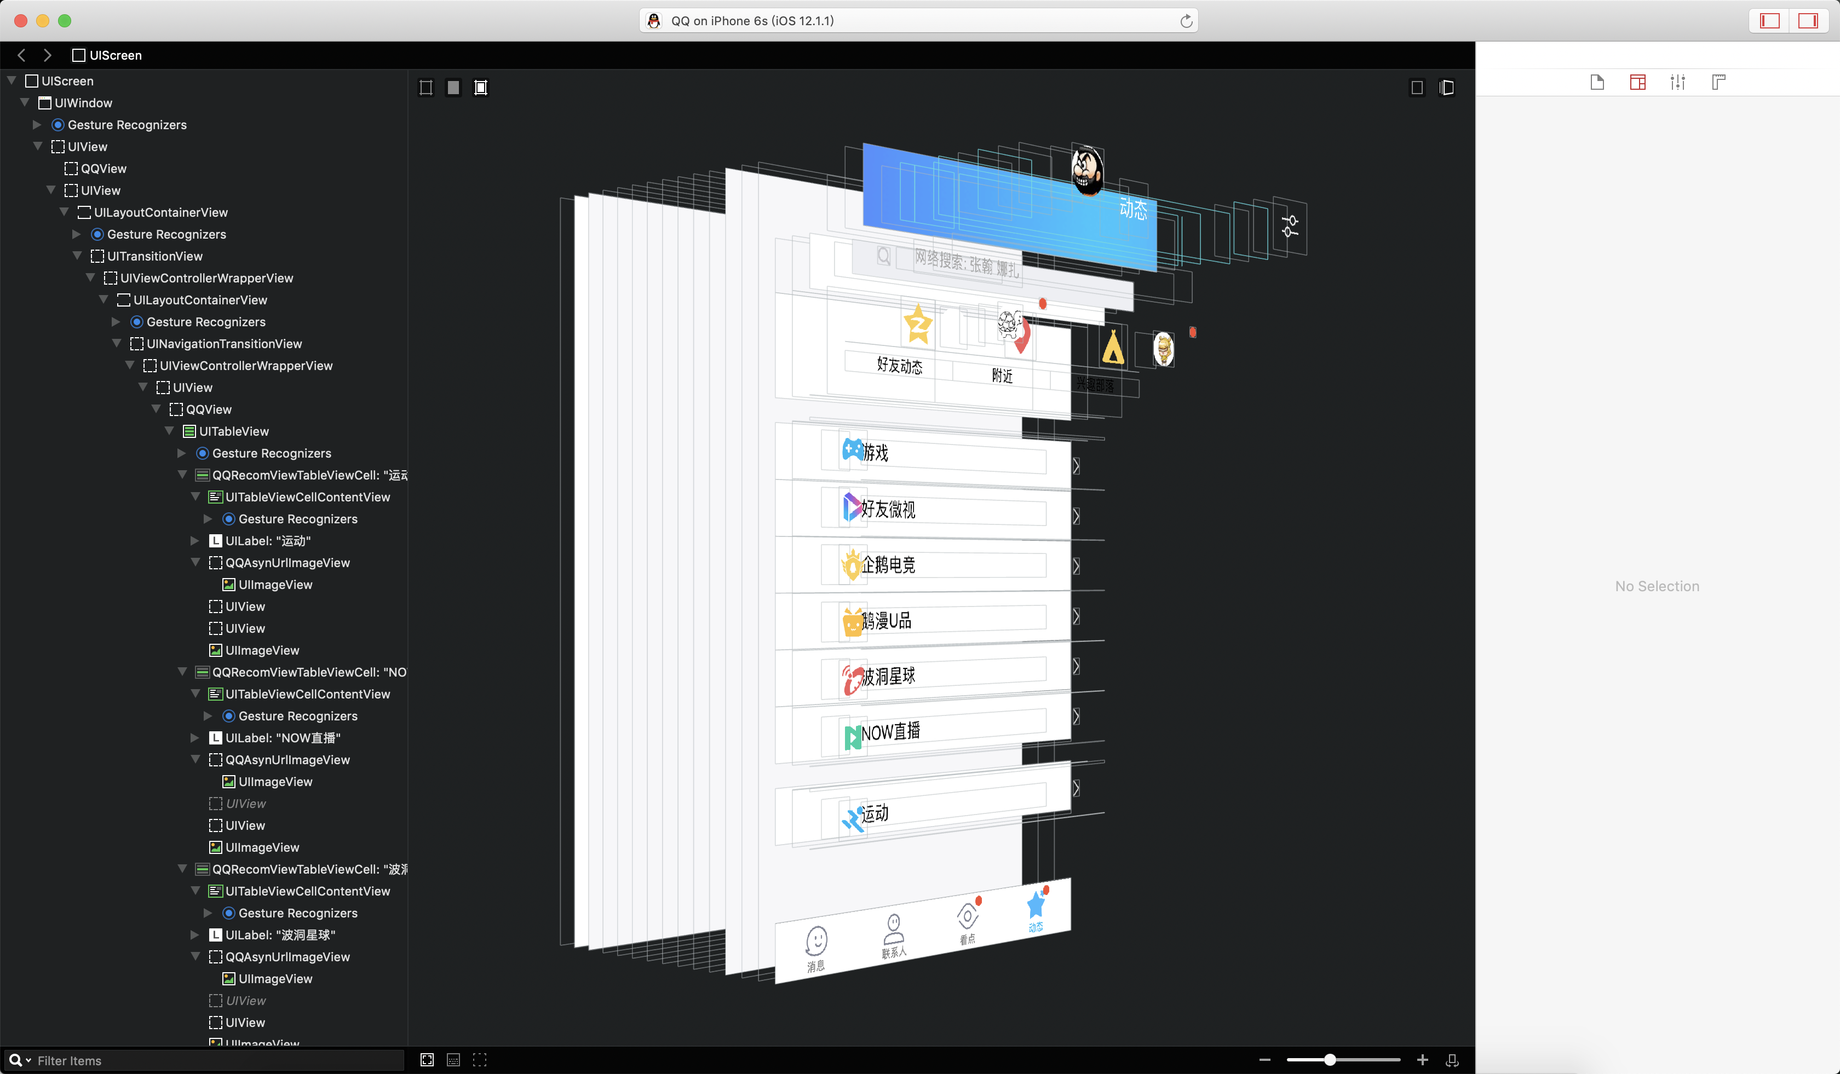Open the filter magnifier options menu
This screenshot has height=1074, width=1840.
(20, 1060)
